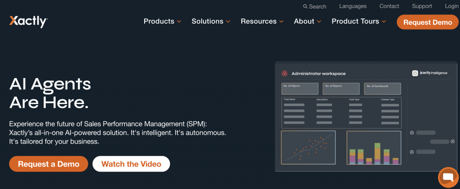Open the Contact link

coord(389,6)
